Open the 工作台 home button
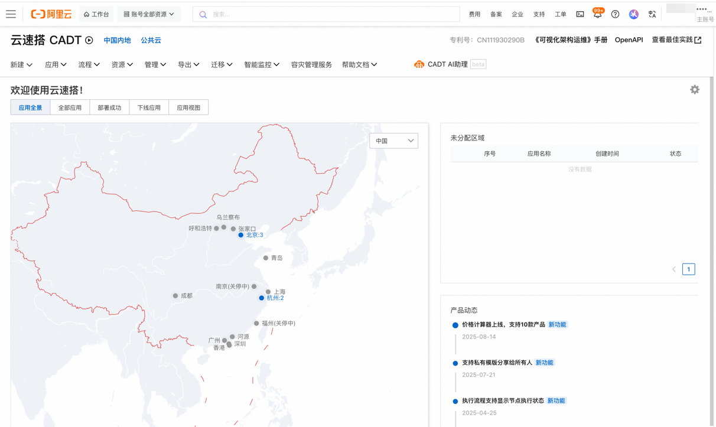This screenshot has height=427, width=716. pos(96,14)
